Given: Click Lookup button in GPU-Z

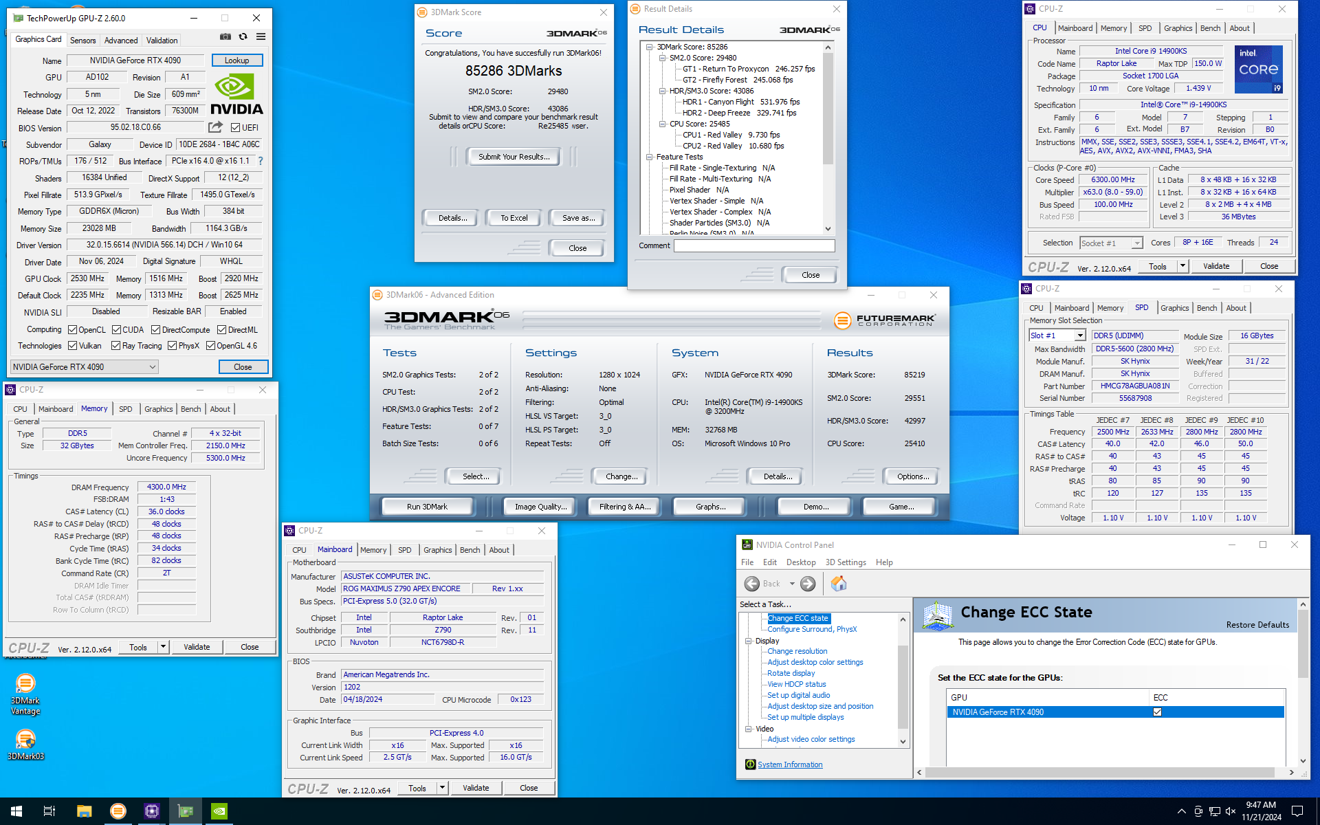Looking at the screenshot, I should (237, 60).
